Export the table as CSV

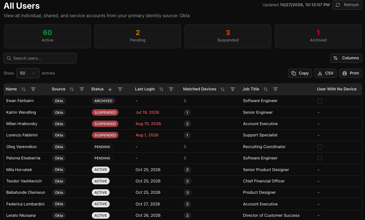(325, 73)
